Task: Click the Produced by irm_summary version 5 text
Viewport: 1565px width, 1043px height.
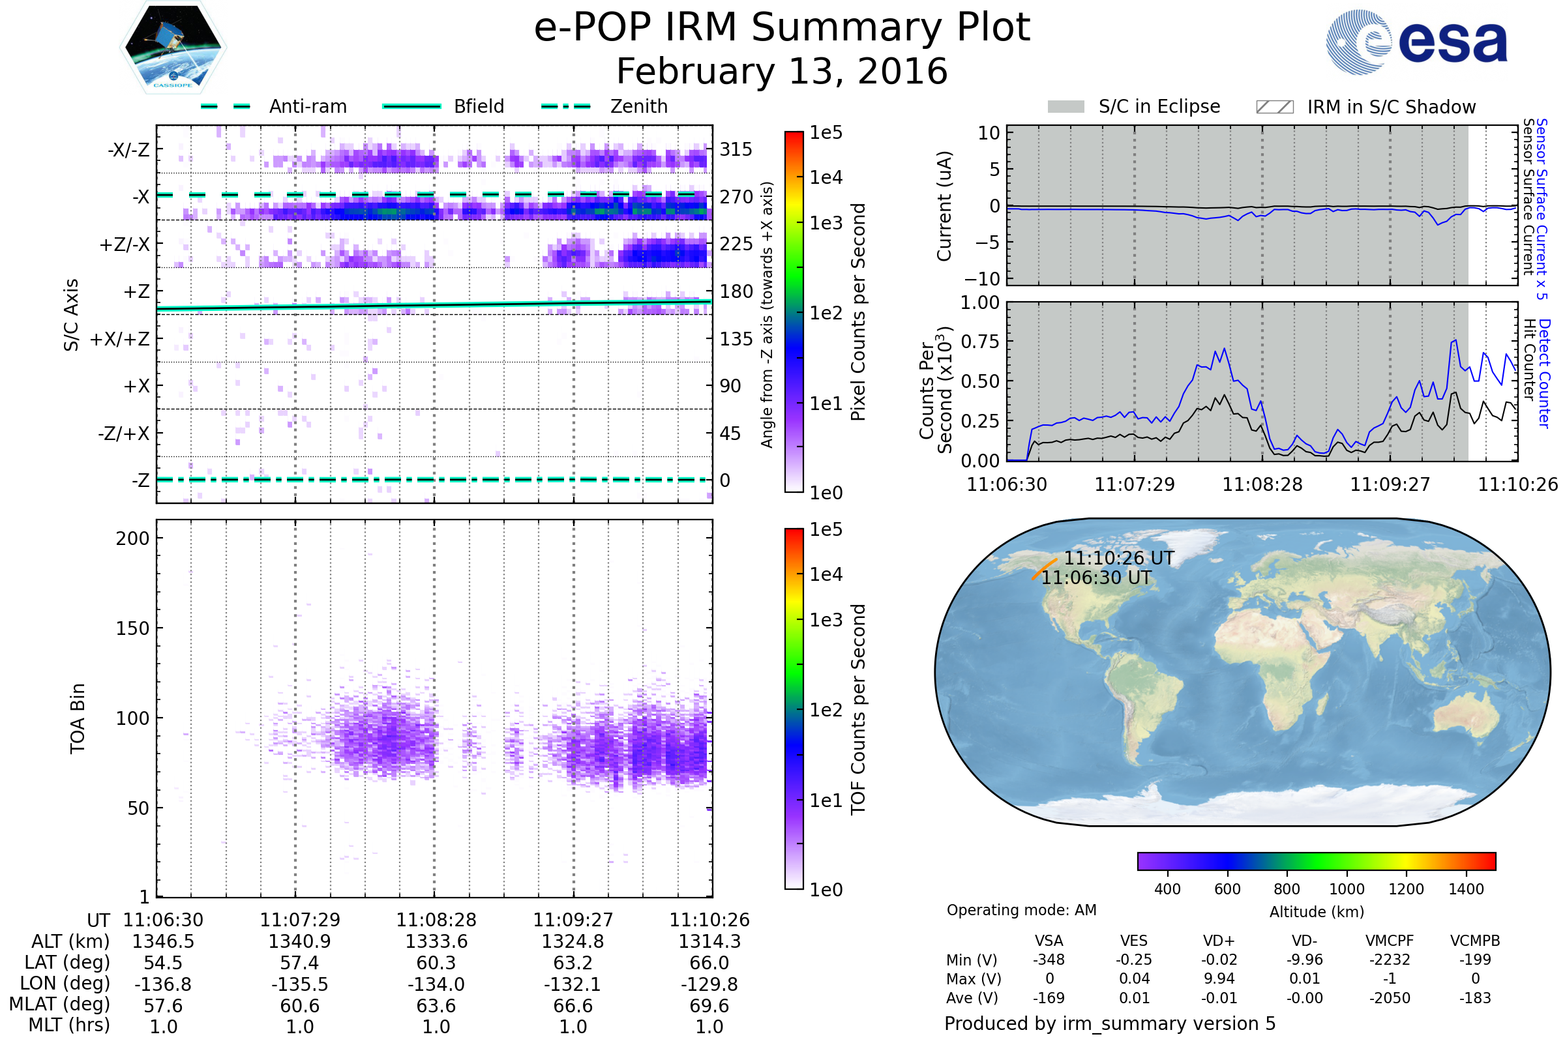Action: [1109, 1023]
